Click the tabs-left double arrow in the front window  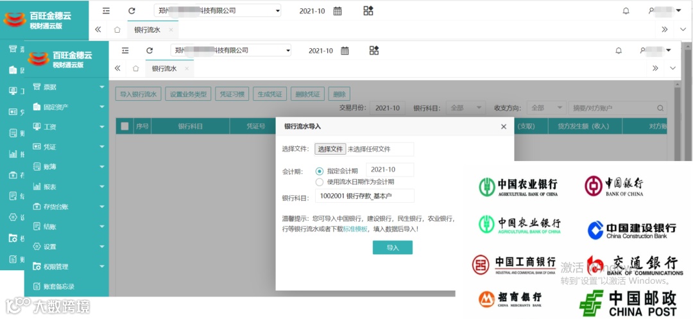click(117, 69)
